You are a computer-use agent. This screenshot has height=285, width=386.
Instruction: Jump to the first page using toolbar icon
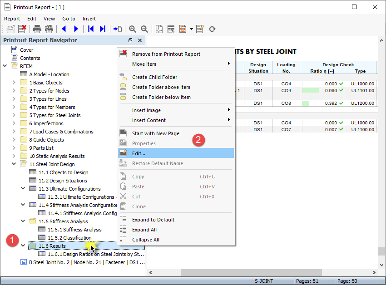click(90, 29)
